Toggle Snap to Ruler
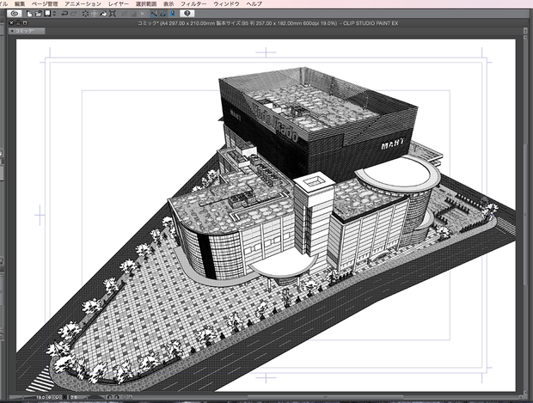Viewport: 533px width, 403px height. click(x=154, y=14)
